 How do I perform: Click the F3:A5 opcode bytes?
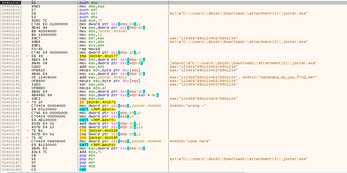(36, 48)
